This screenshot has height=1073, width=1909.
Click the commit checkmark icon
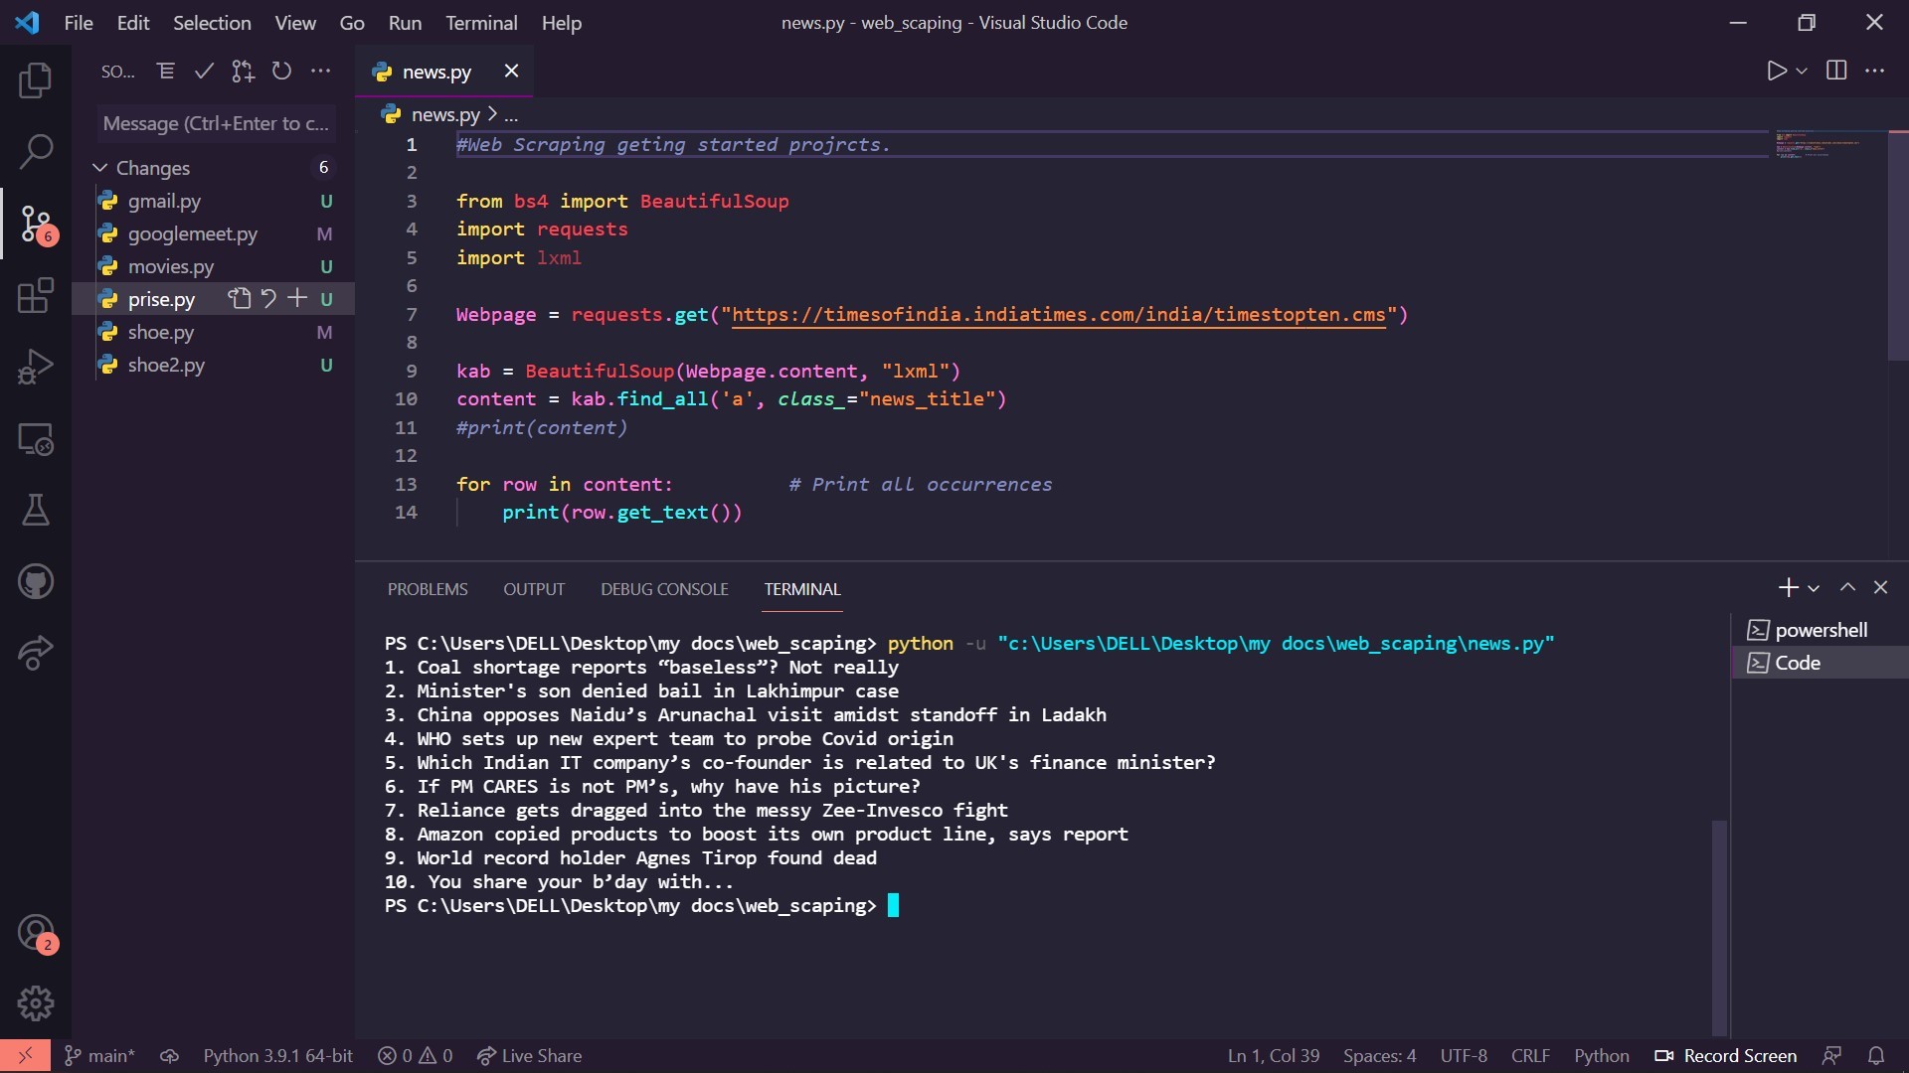pyautogui.click(x=204, y=71)
